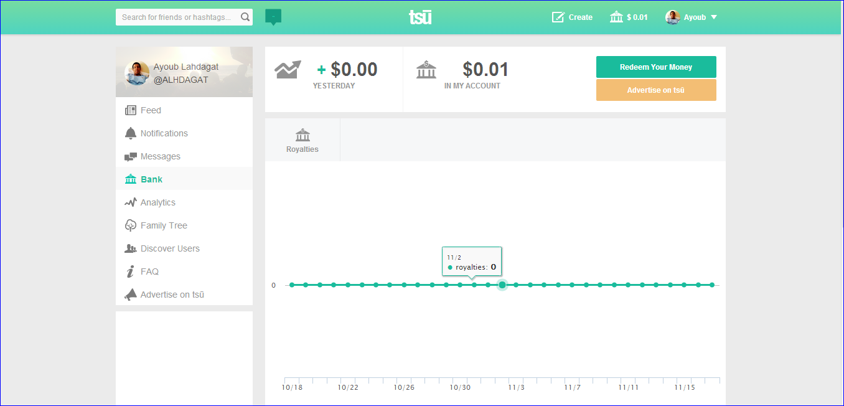The height and width of the screenshot is (406, 844).
Task: Click the bank icon beside In My Account
Action: click(426, 69)
